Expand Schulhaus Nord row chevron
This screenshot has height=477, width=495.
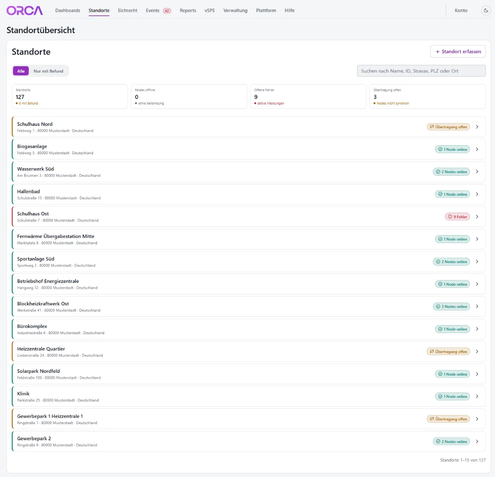tap(477, 127)
